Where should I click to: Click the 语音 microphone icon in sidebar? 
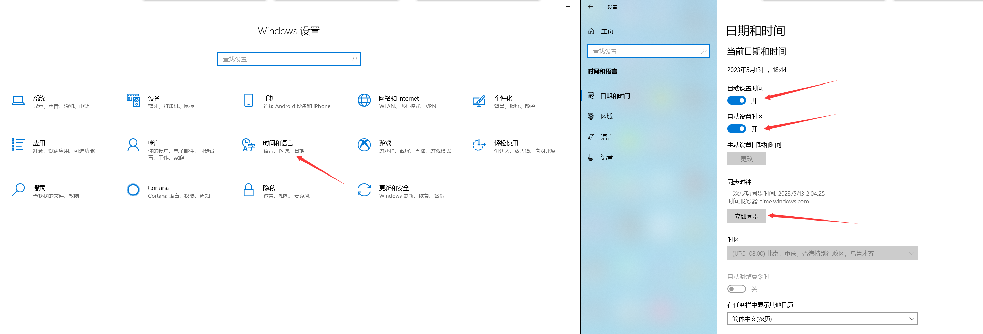[591, 157]
